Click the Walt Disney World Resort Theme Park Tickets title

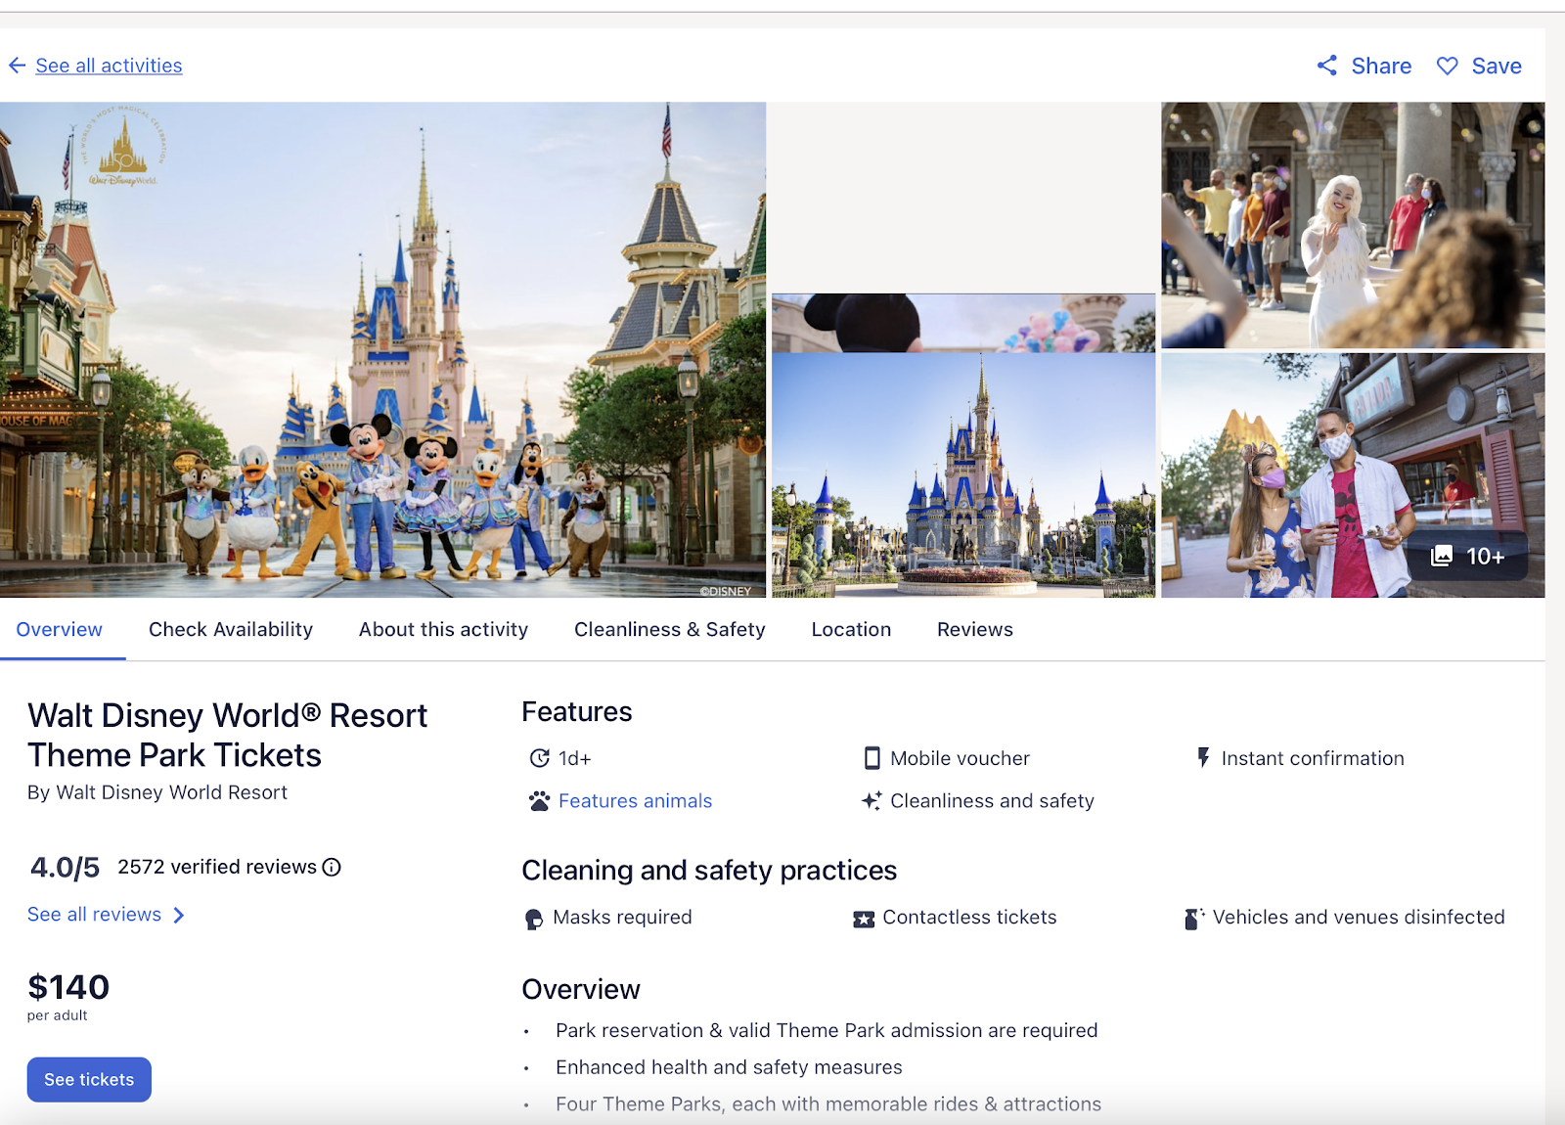pos(227,736)
